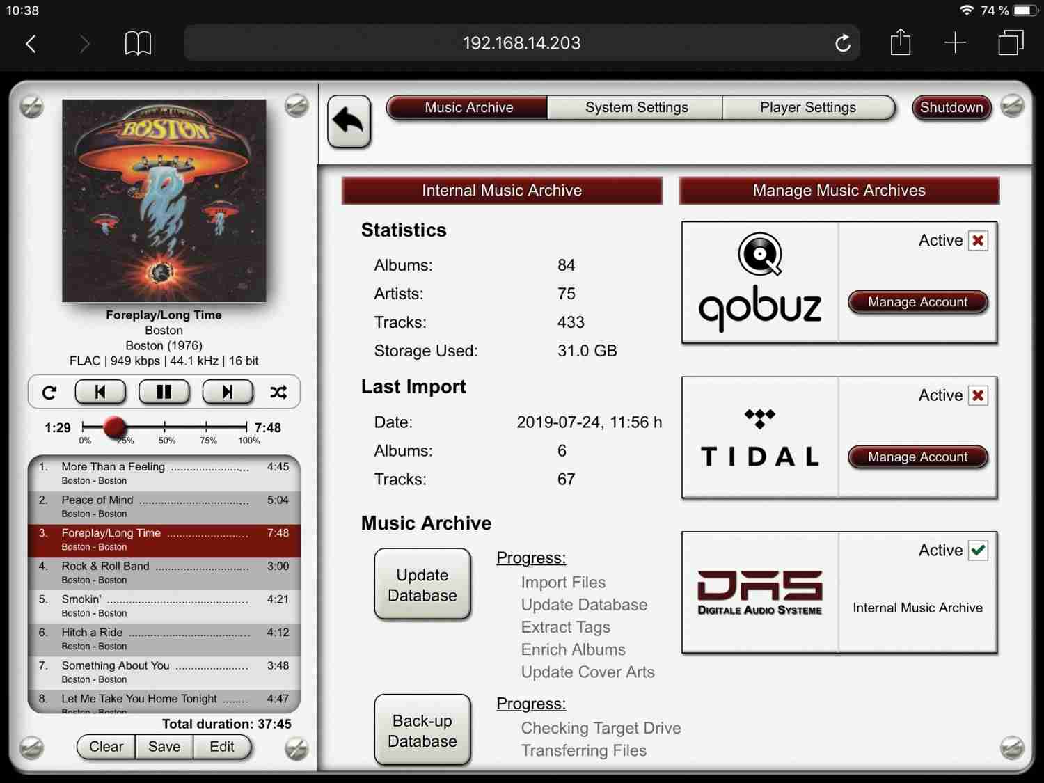Click the Transferring Files step
The image size is (1044, 783).
point(583,750)
